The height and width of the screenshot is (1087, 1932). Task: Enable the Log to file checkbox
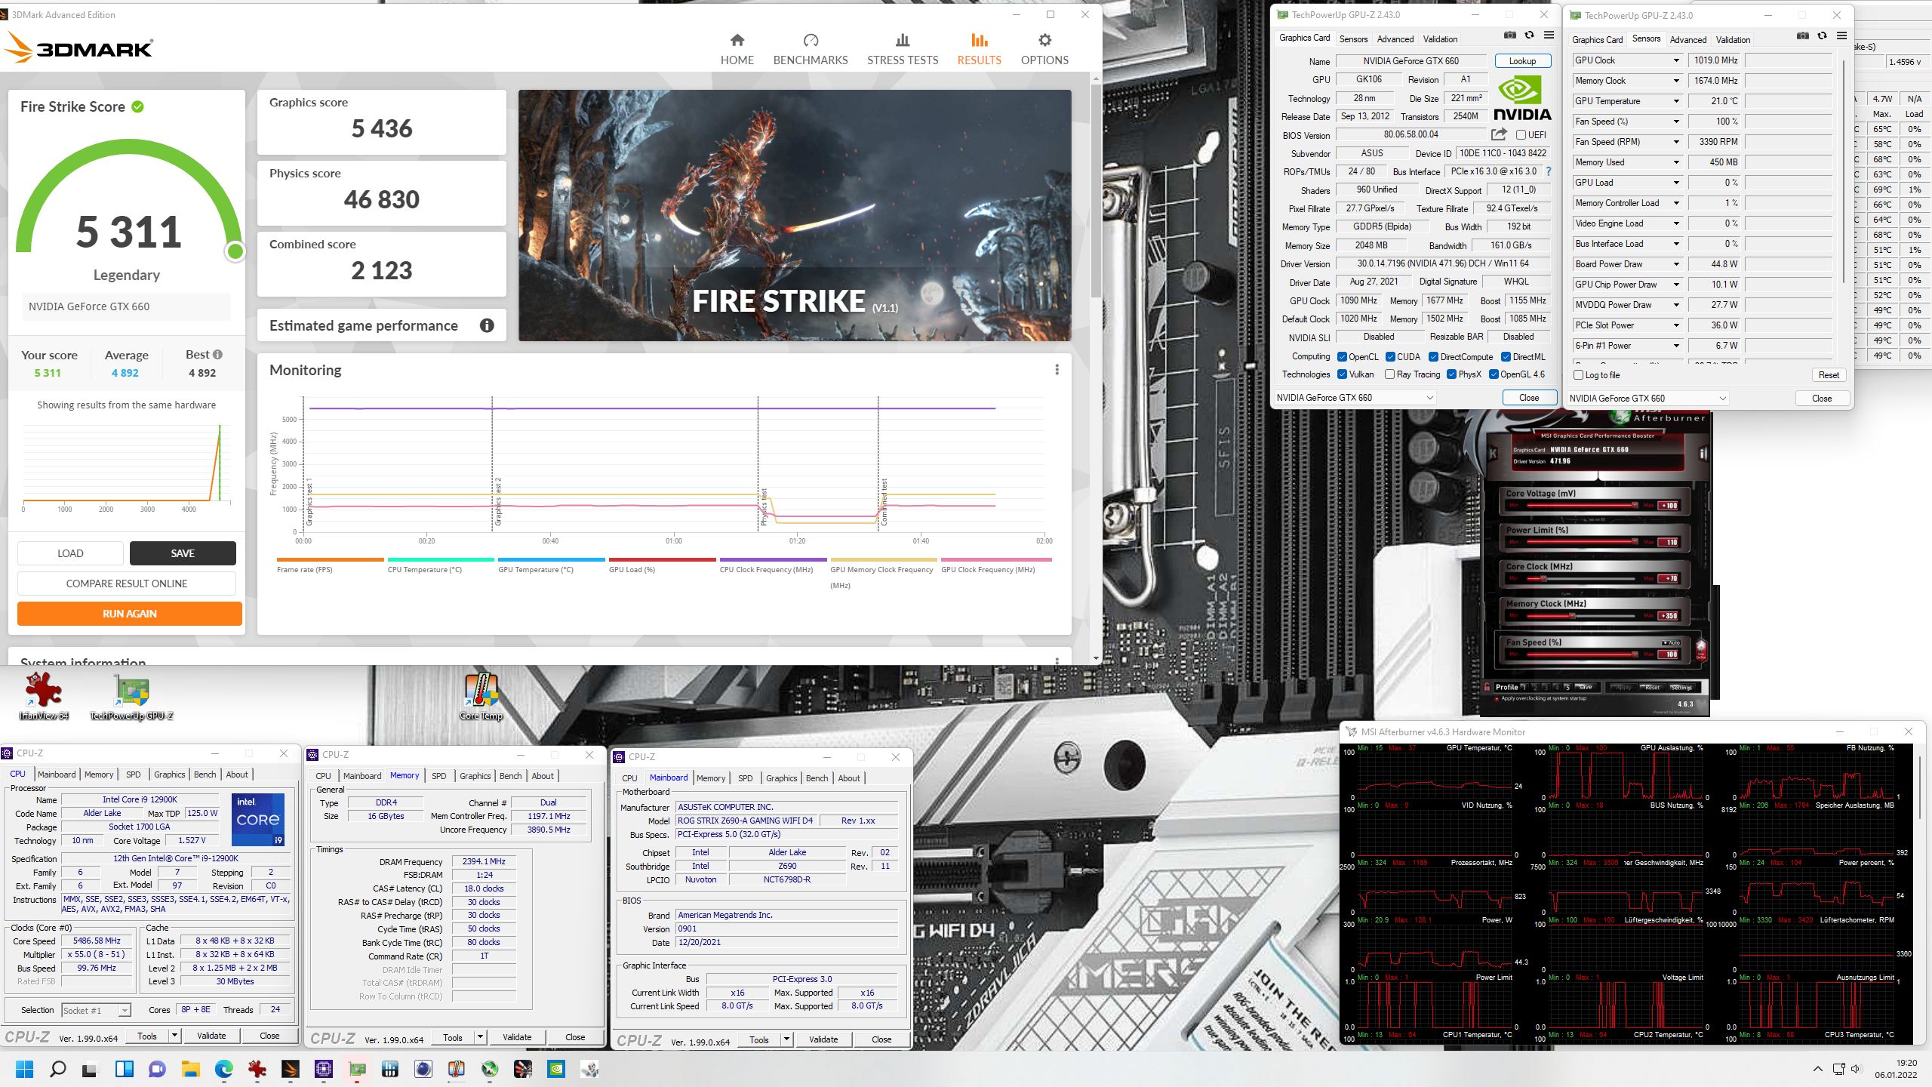(x=1578, y=375)
